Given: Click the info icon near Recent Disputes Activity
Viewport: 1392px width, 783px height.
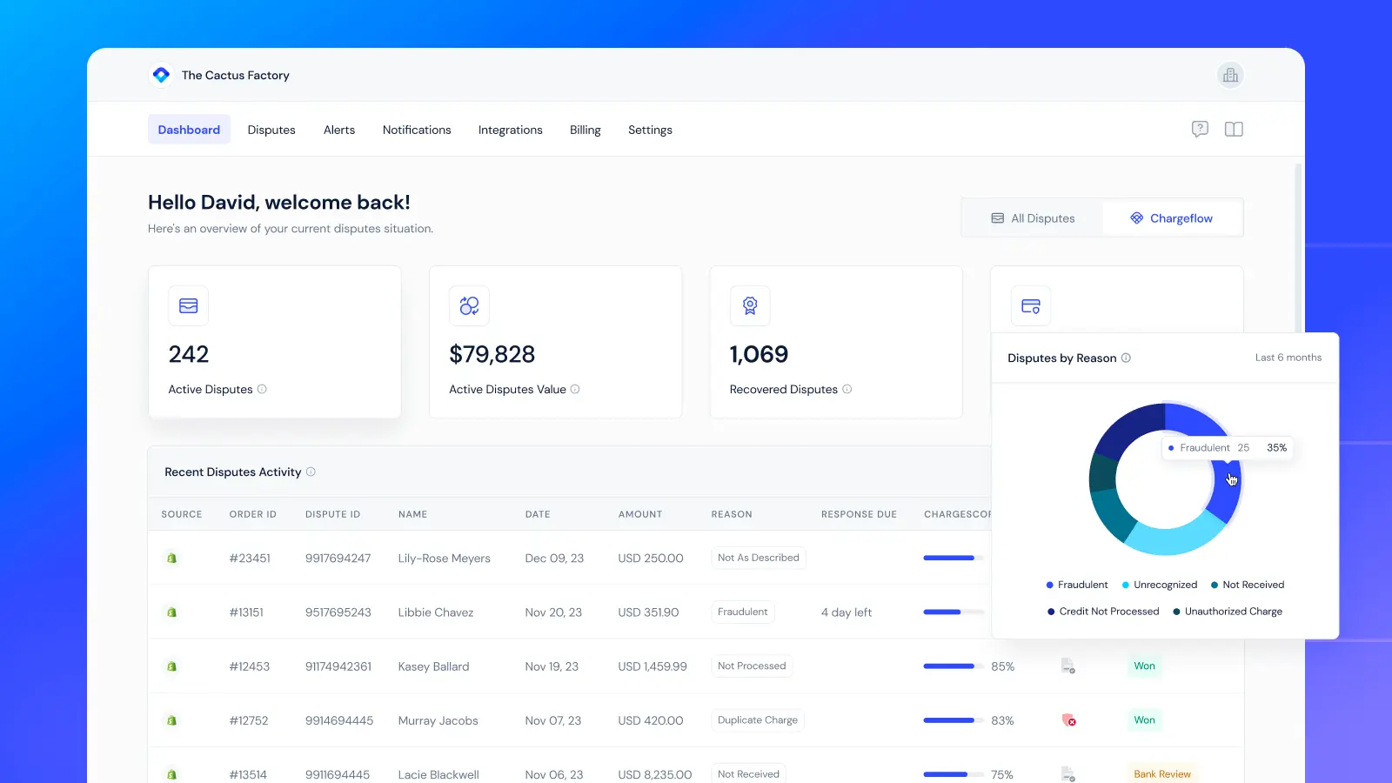Looking at the screenshot, I should tap(311, 472).
